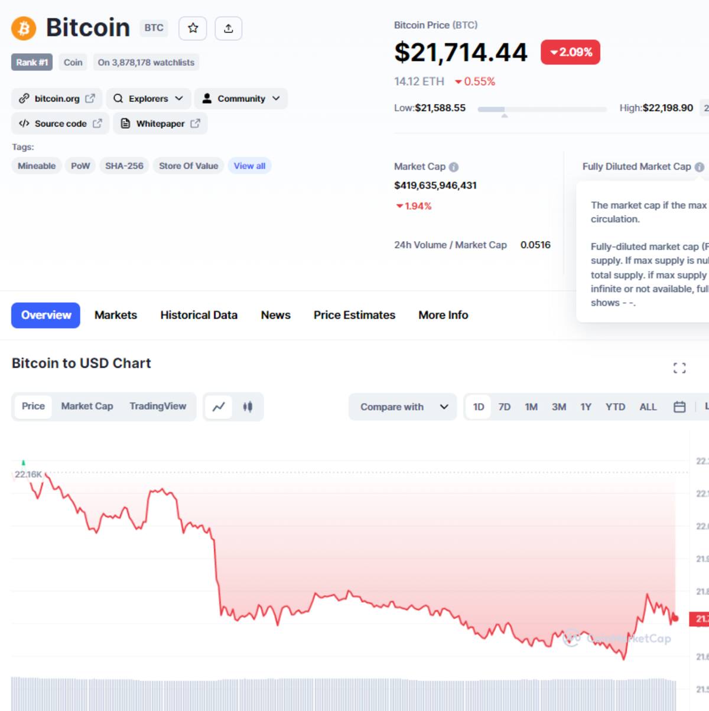Viewport: 709px width, 711px height.
Task: Open the calendar date range picker
Action: (x=679, y=407)
